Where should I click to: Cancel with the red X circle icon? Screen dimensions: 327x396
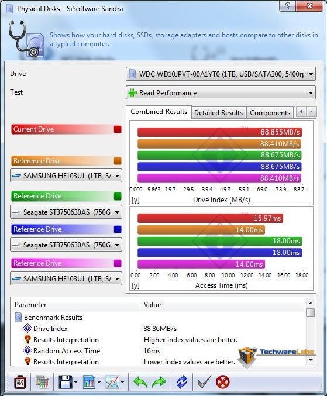tap(223, 382)
